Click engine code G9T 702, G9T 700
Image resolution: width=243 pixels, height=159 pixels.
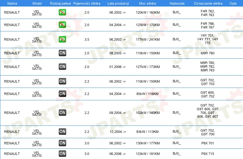208,132
